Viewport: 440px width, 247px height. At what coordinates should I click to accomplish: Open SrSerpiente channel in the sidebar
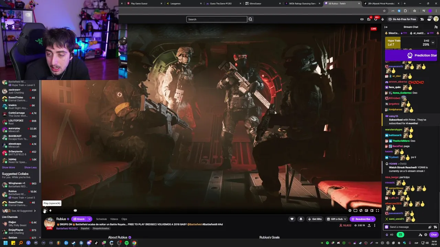point(19,153)
